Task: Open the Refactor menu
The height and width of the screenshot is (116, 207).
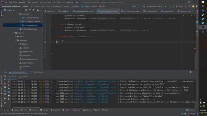Action: [x=42, y=2]
